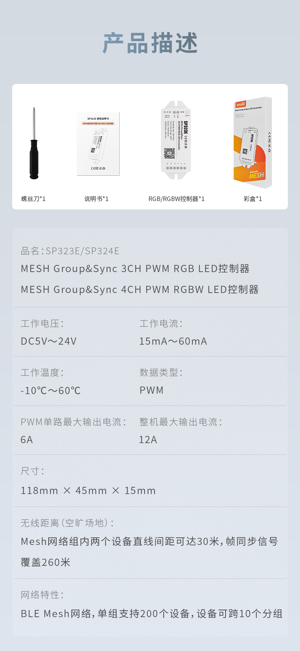Click the 3CH PWM RGB LED控制器 line
Image resolution: width=300 pixels, height=651 pixels.
tap(135, 269)
